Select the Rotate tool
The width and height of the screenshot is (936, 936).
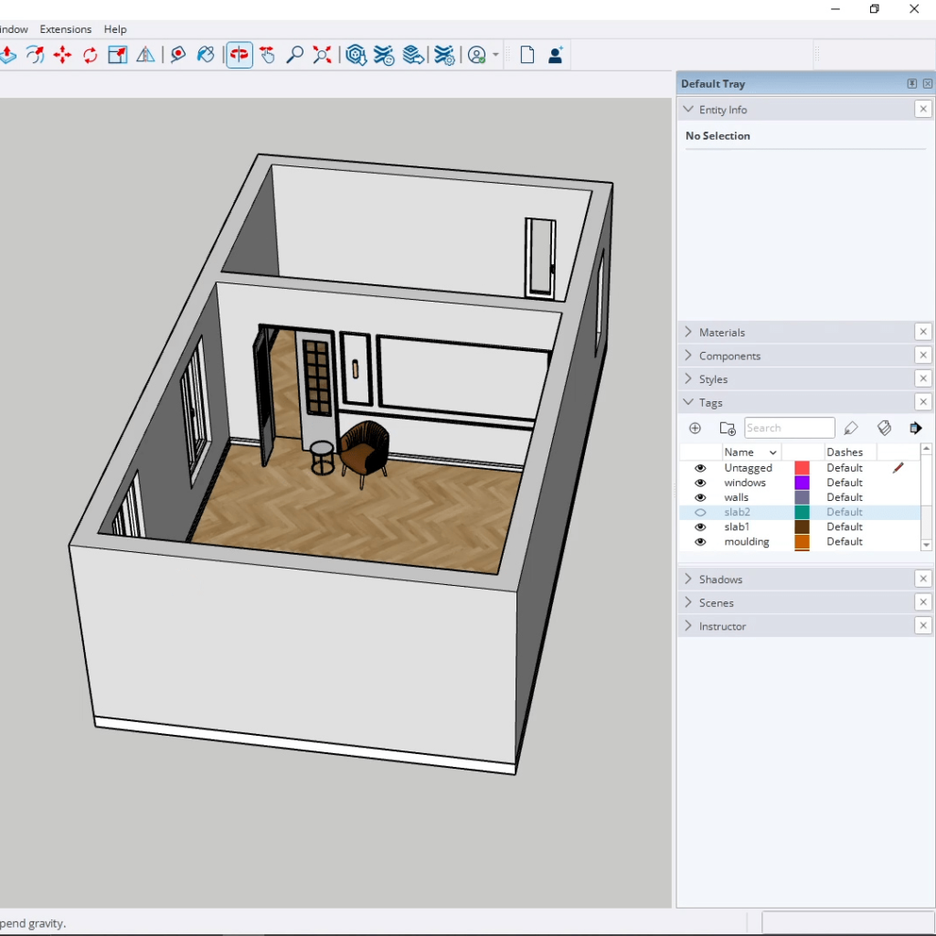pos(90,56)
